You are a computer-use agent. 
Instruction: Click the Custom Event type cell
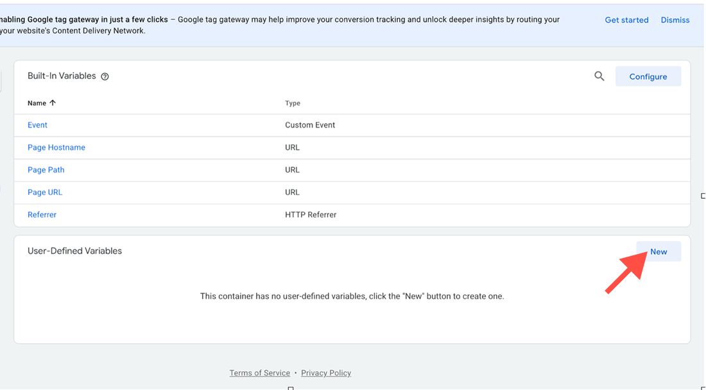(310, 125)
